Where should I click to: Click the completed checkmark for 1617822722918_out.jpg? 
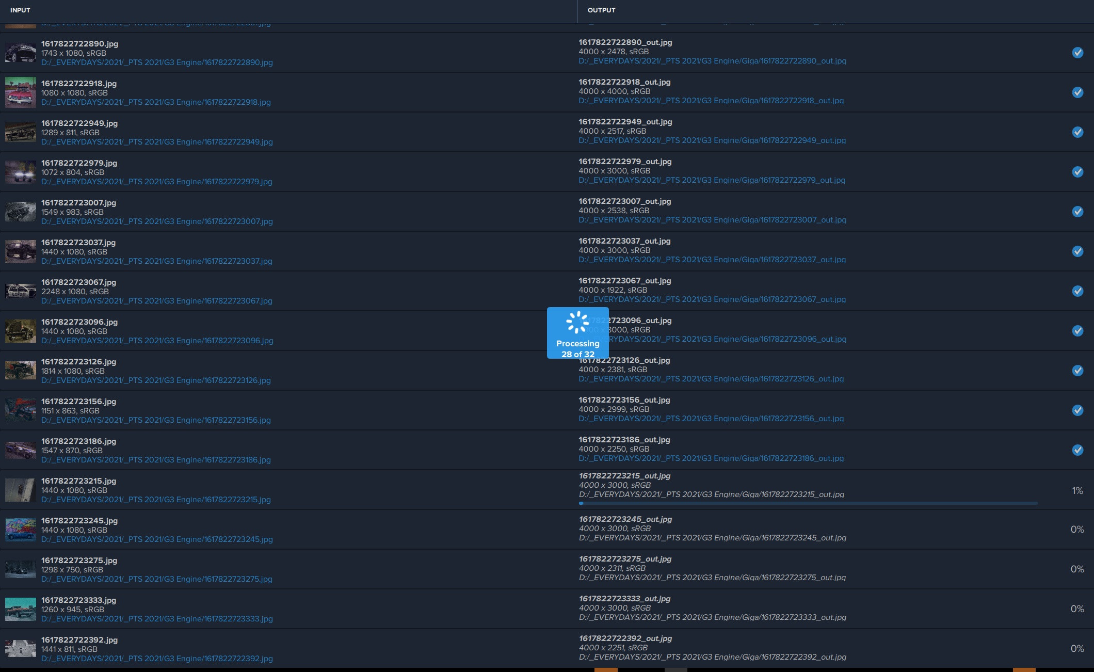click(x=1077, y=92)
